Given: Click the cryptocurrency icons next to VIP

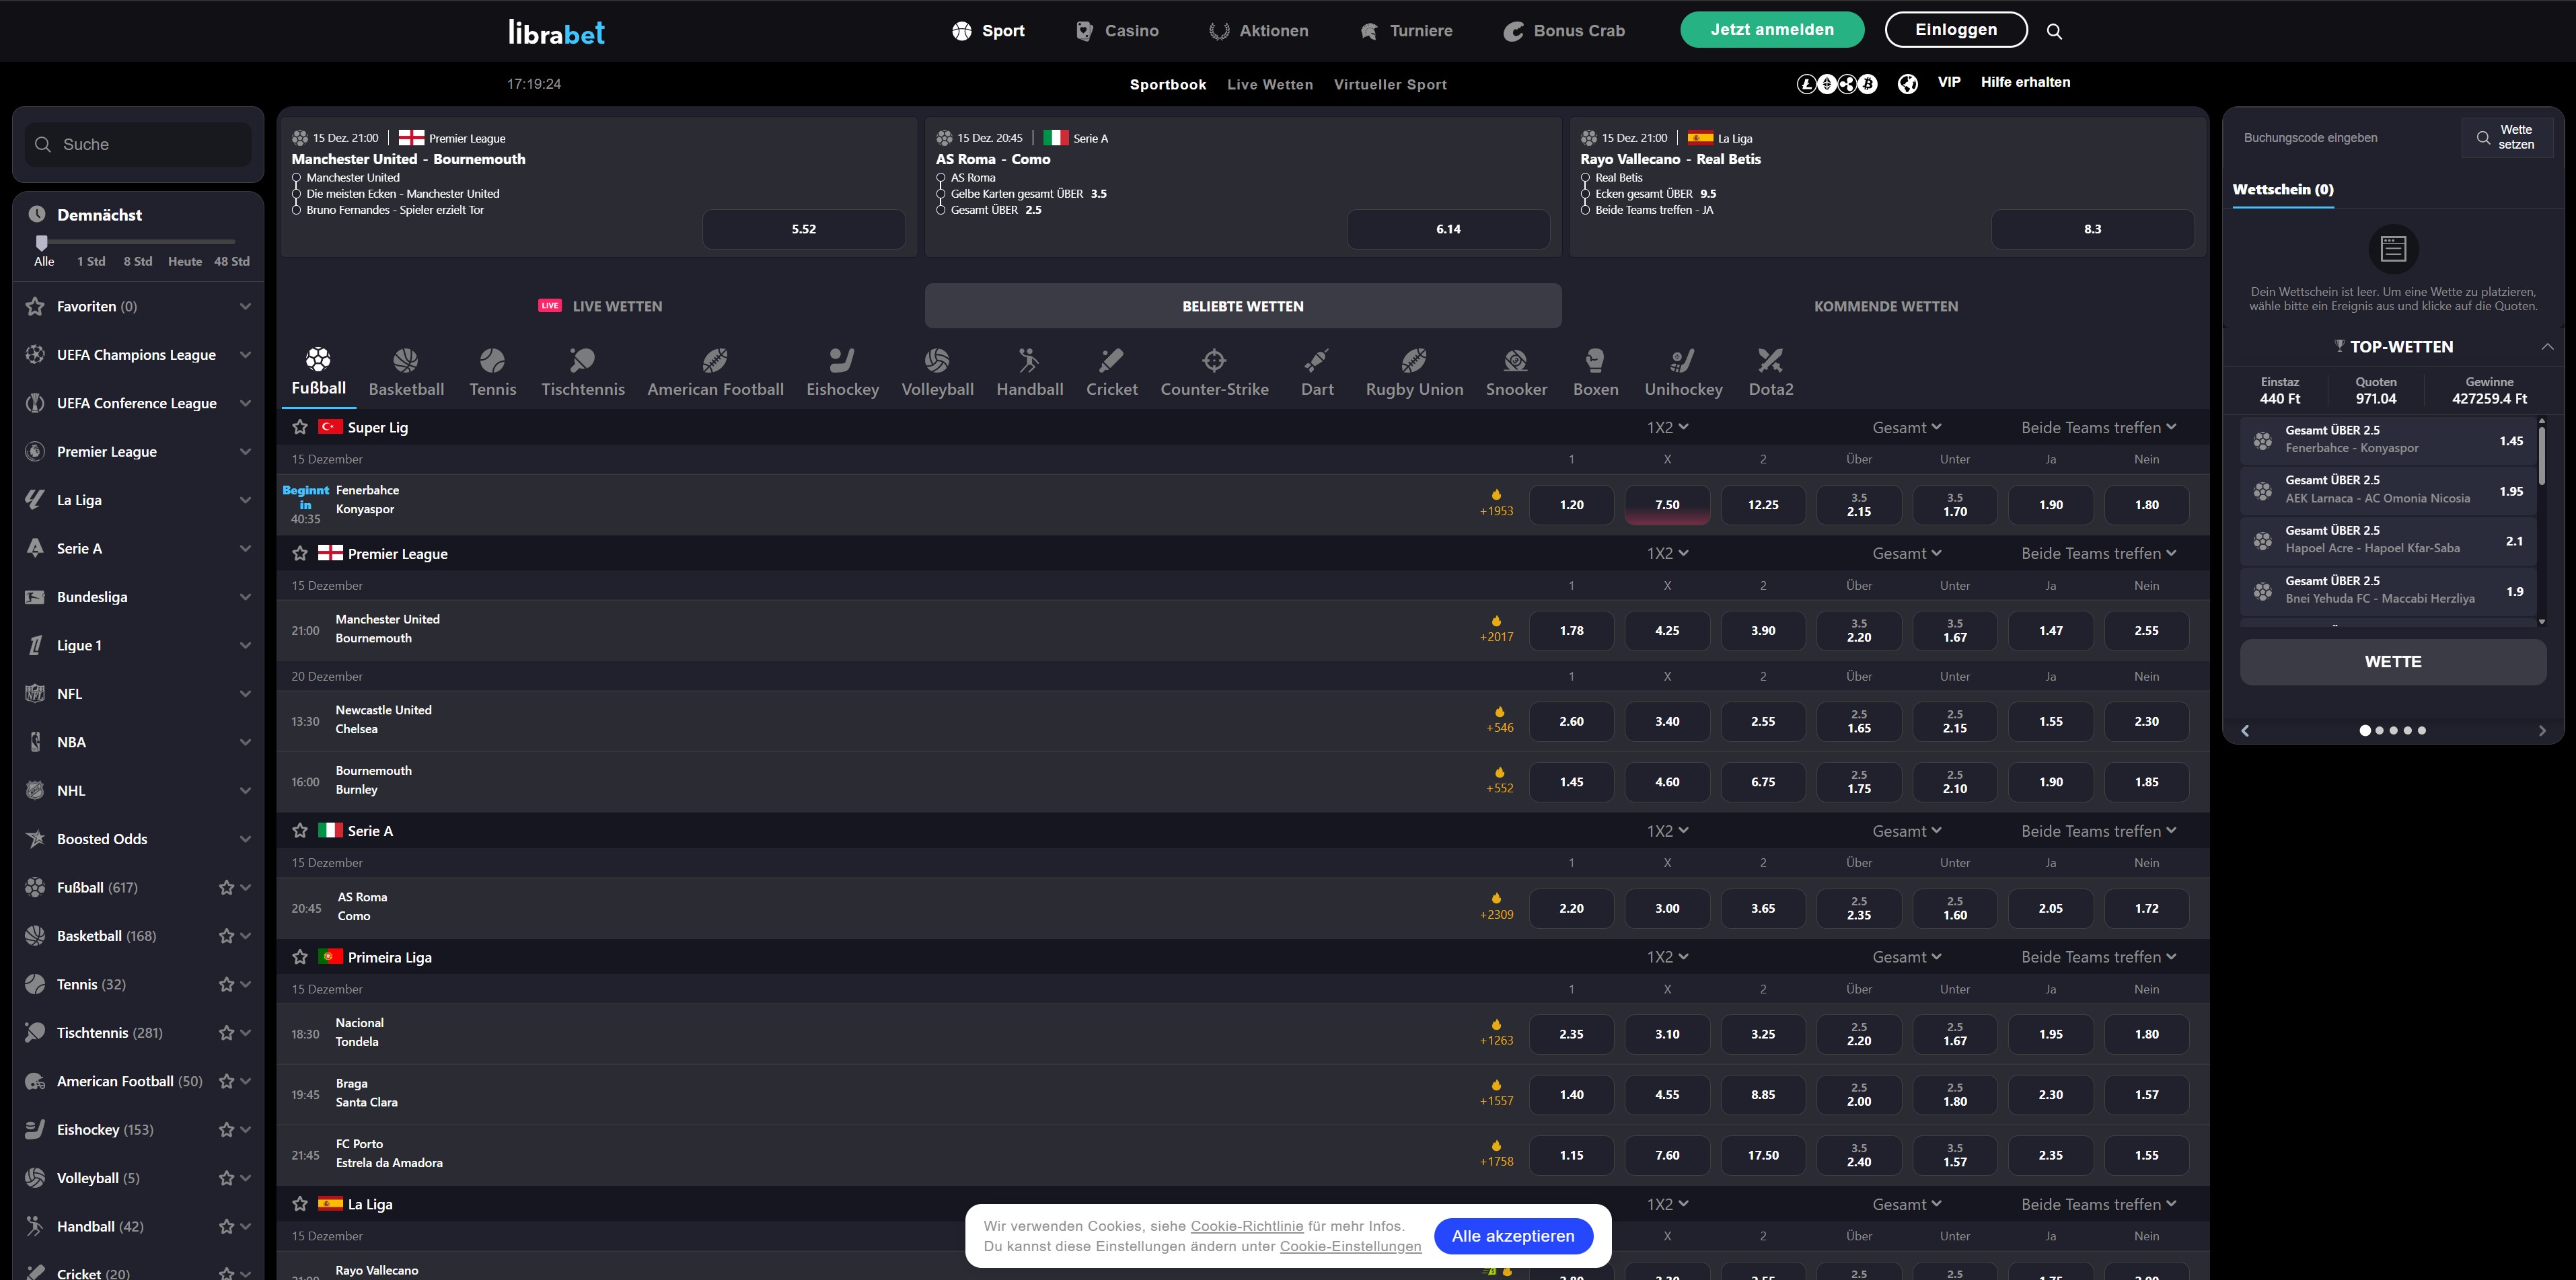Looking at the screenshot, I should tap(1837, 84).
